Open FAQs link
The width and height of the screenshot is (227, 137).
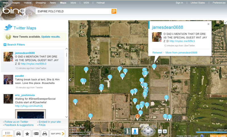click(42, 125)
